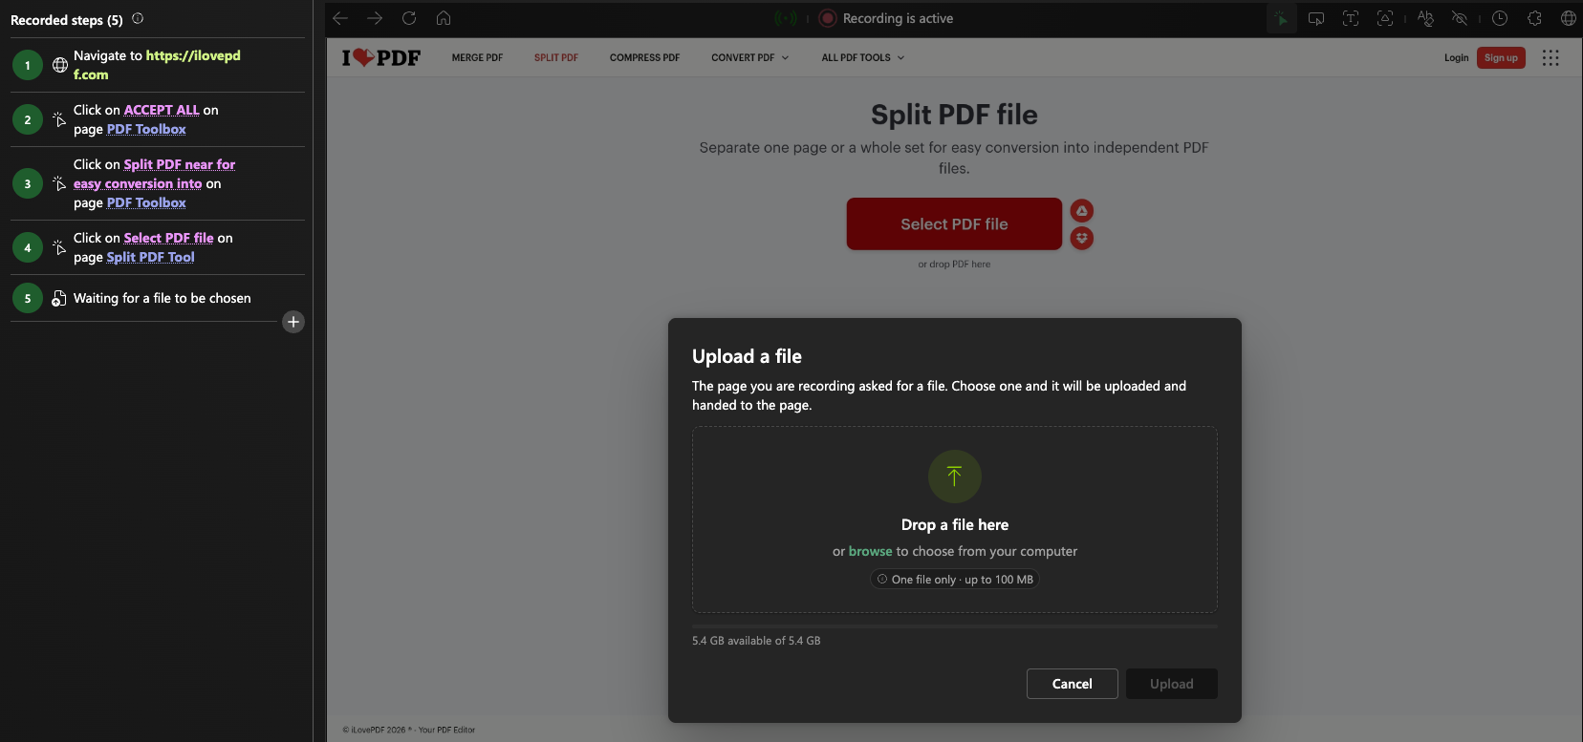
Task: Click the Split PDF near link in step 3
Action: [155, 174]
